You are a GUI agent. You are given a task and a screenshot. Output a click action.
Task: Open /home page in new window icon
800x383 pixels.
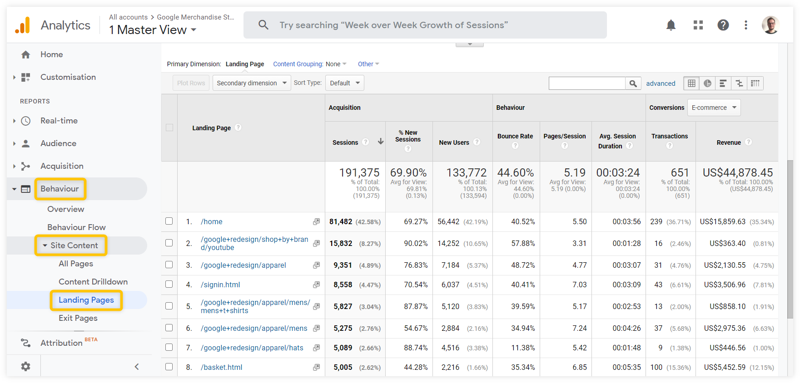[x=316, y=221]
